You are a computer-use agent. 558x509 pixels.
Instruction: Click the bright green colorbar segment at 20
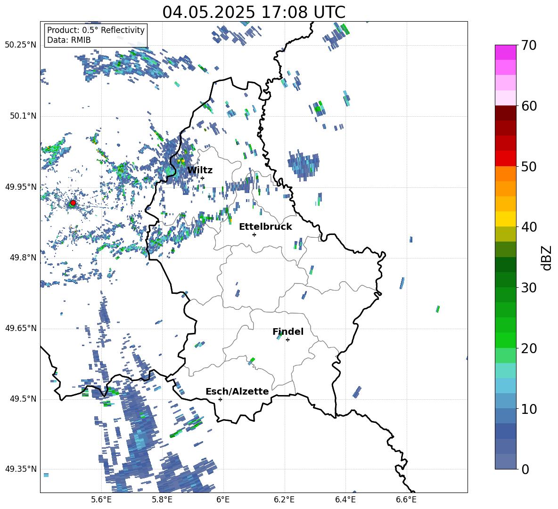tap(505, 340)
